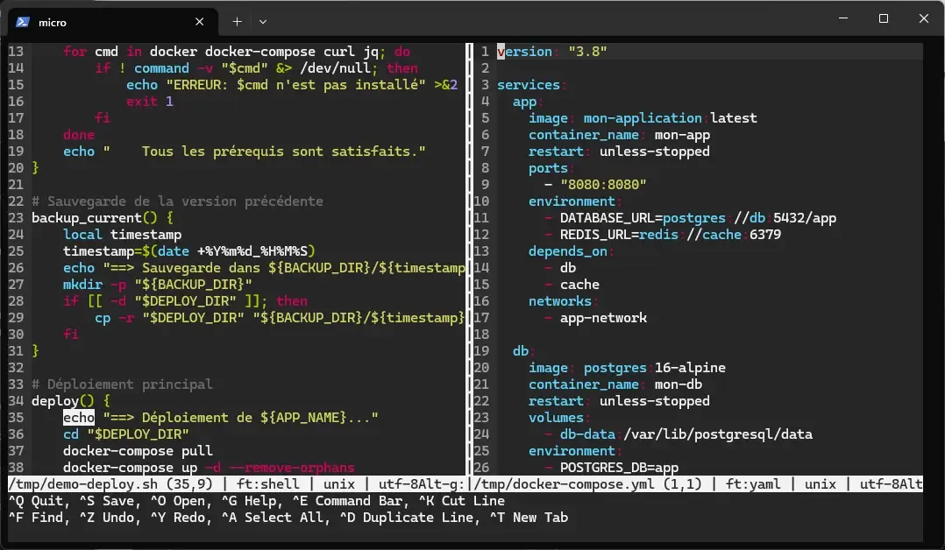The height and width of the screenshot is (550, 945).
Task: Close the micro tab with its X icon
Action: click(x=199, y=21)
